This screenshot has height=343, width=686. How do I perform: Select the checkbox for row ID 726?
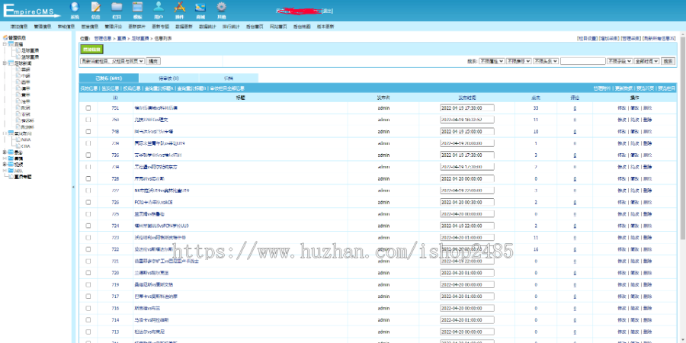[x=88, y=202]
